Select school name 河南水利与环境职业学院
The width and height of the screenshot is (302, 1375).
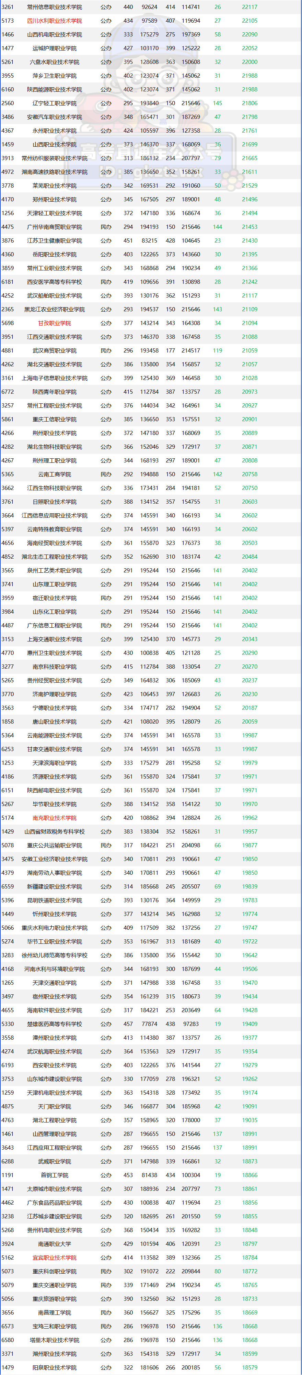coord(55,969)
